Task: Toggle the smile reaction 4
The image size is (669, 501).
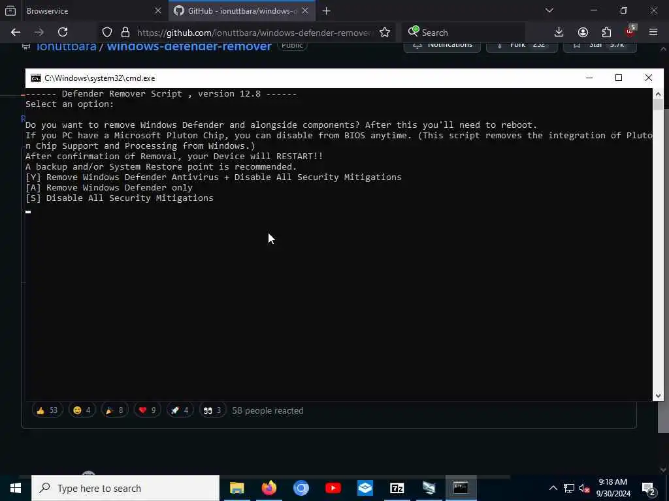Action: (82, 410)
